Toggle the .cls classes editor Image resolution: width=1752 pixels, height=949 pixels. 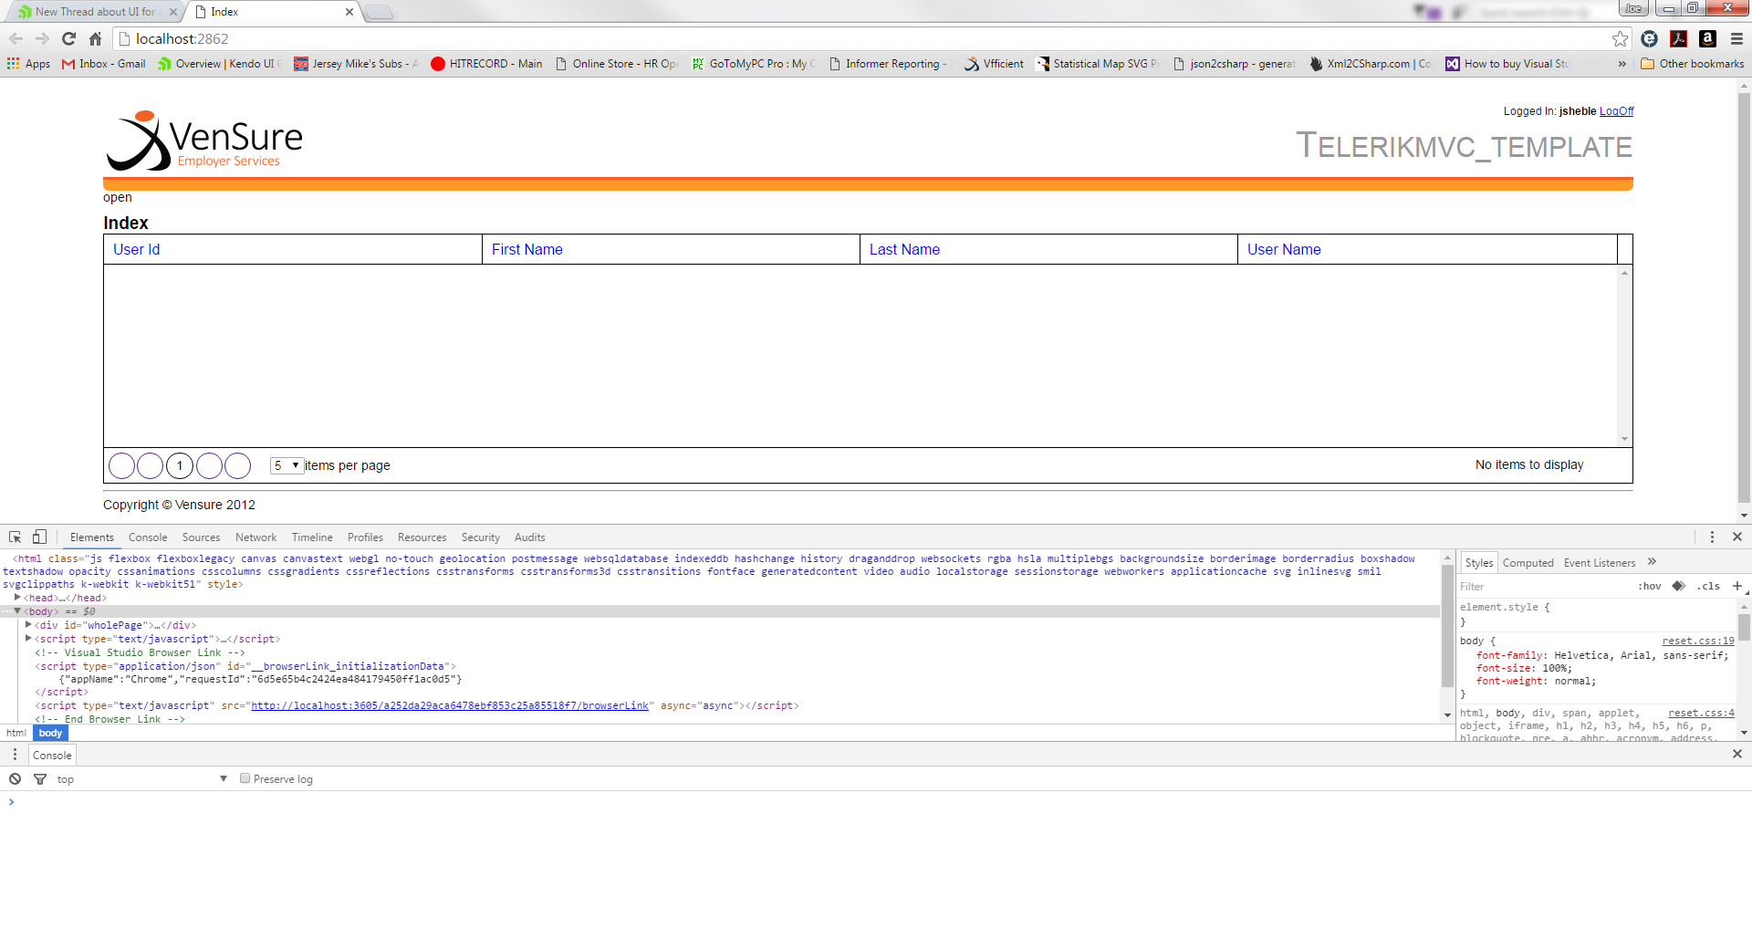[x=1708, y=586]
